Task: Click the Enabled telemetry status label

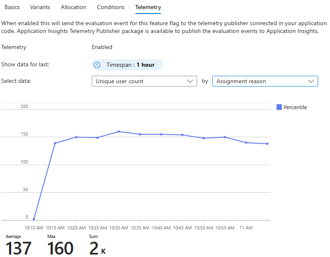Action: 102,47
